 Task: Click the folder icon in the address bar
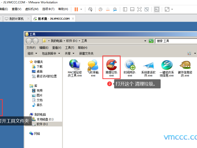(44, 41)
